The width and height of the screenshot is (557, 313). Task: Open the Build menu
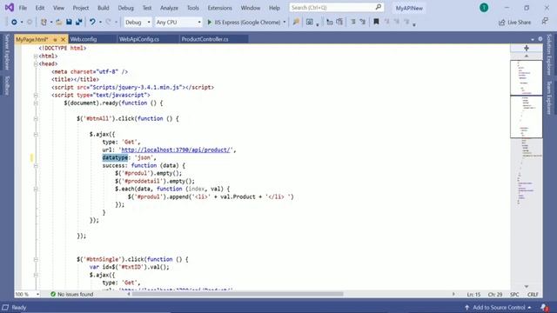click(x=104, y=8)
